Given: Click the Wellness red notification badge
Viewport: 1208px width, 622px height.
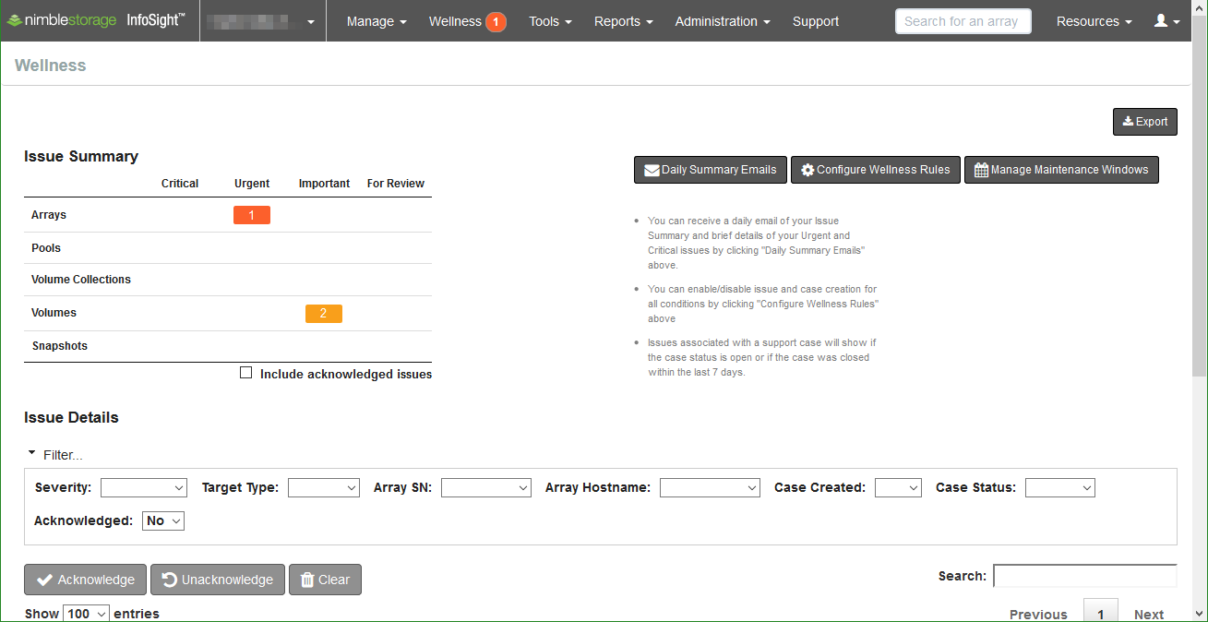Looking at the screenshot, I should point(496,21).
